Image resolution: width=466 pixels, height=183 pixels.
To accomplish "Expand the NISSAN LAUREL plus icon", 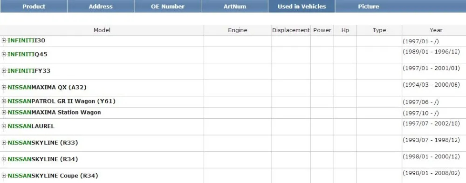I will pos(4,126).
